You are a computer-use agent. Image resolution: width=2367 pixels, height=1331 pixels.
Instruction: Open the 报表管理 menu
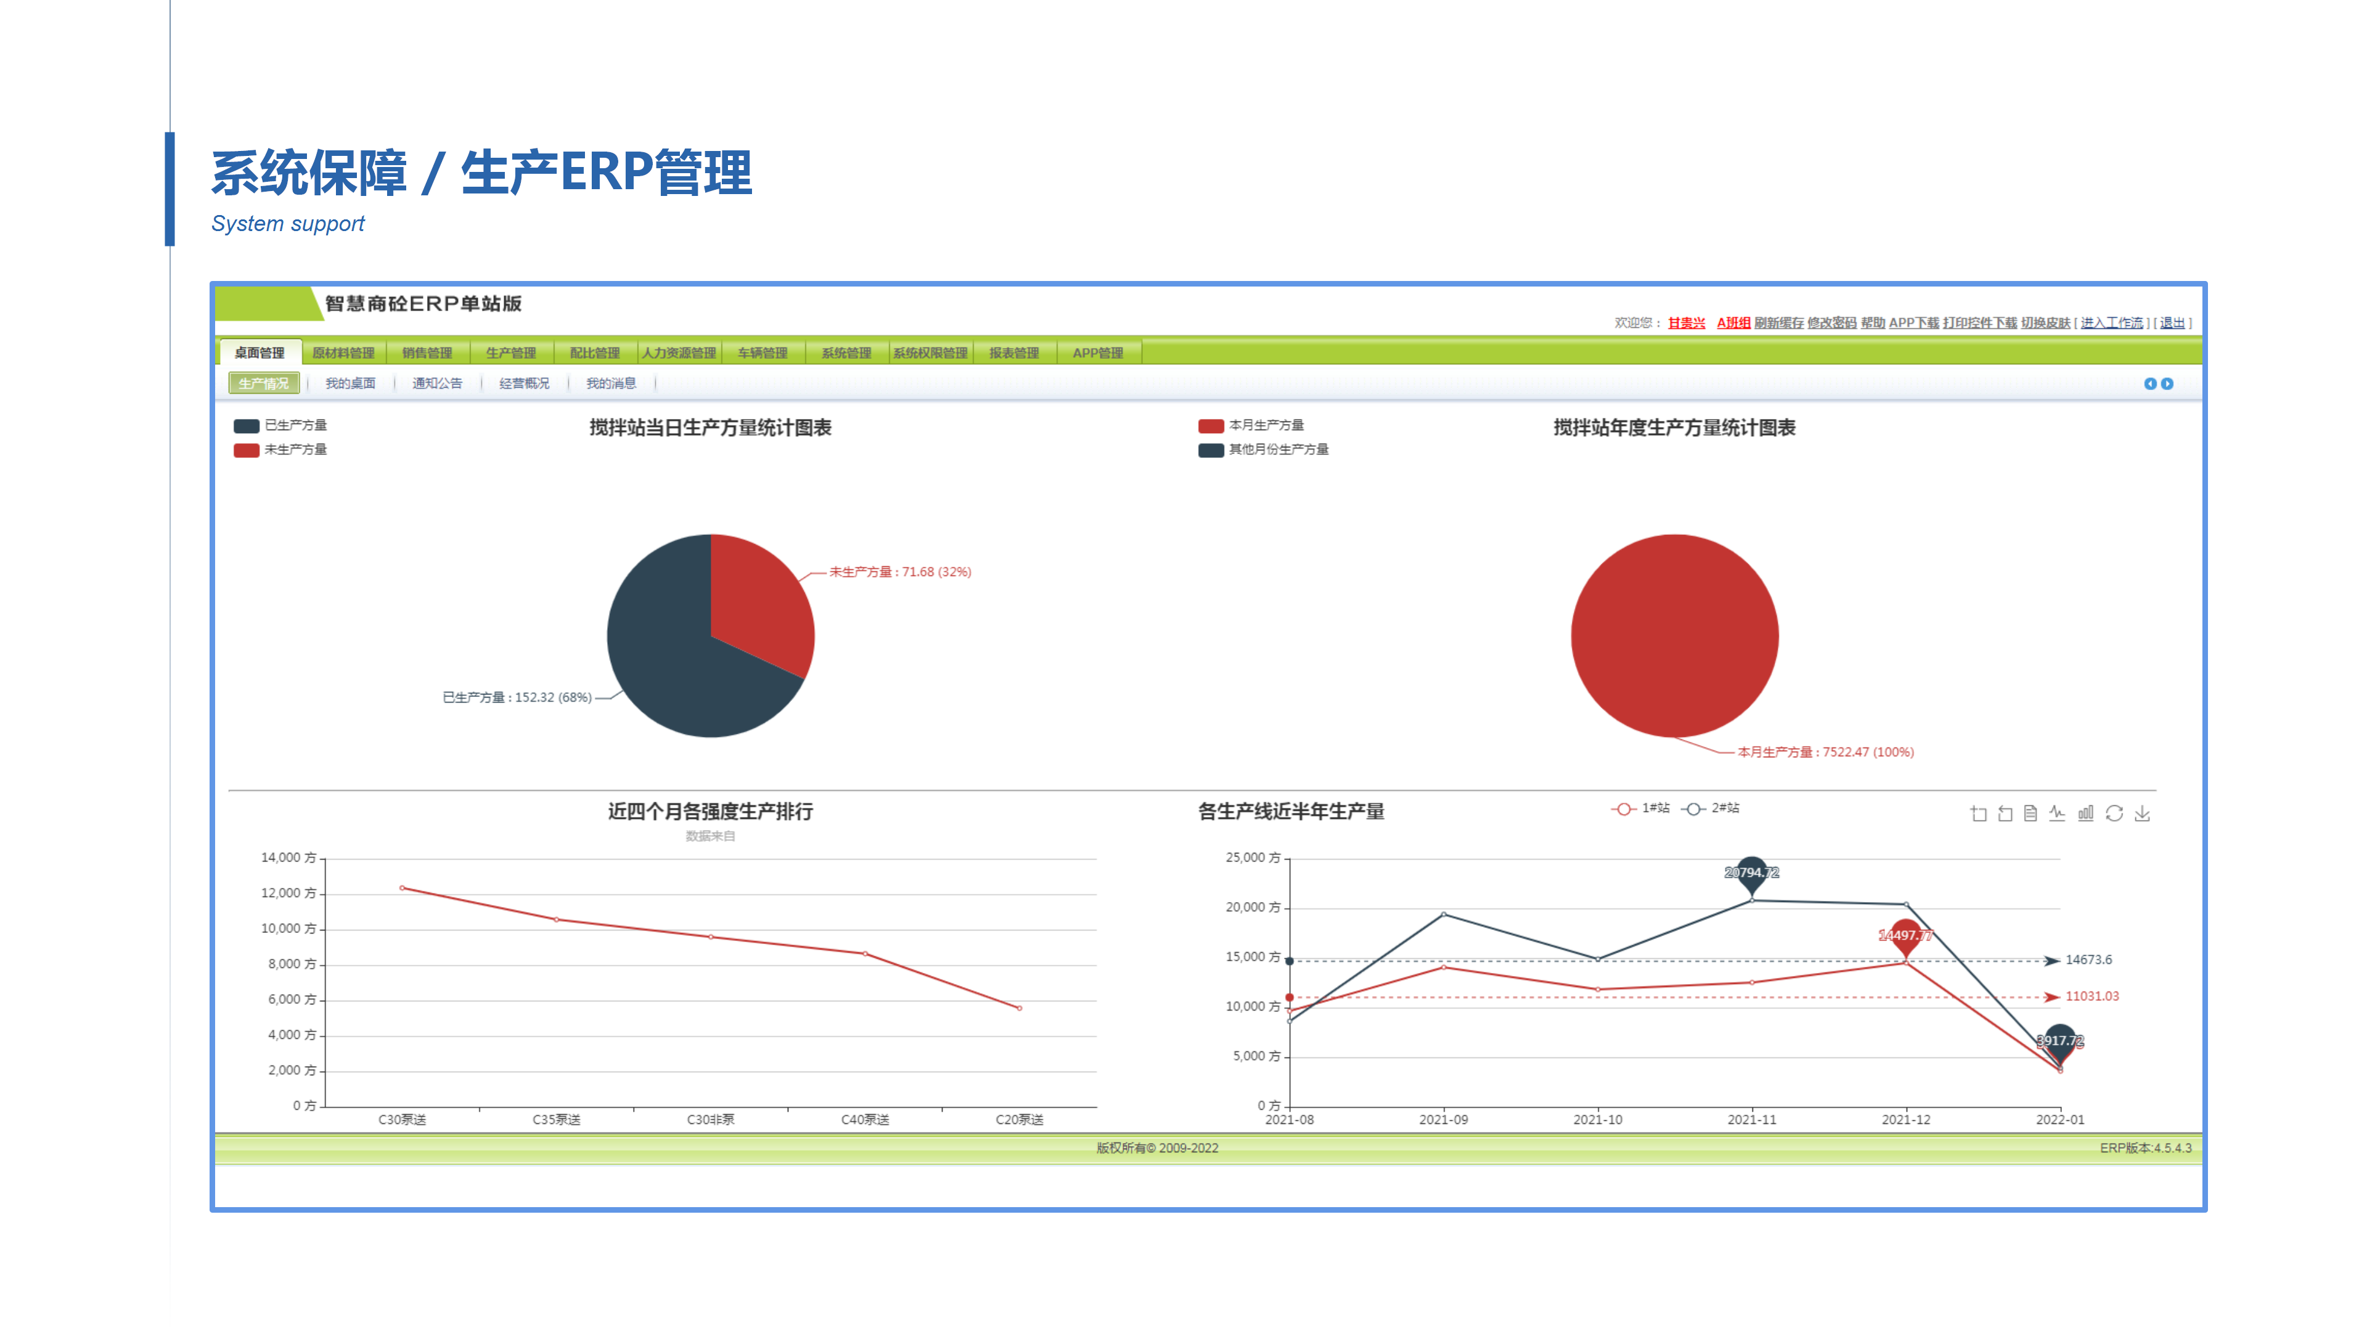tap(1015, 352)
